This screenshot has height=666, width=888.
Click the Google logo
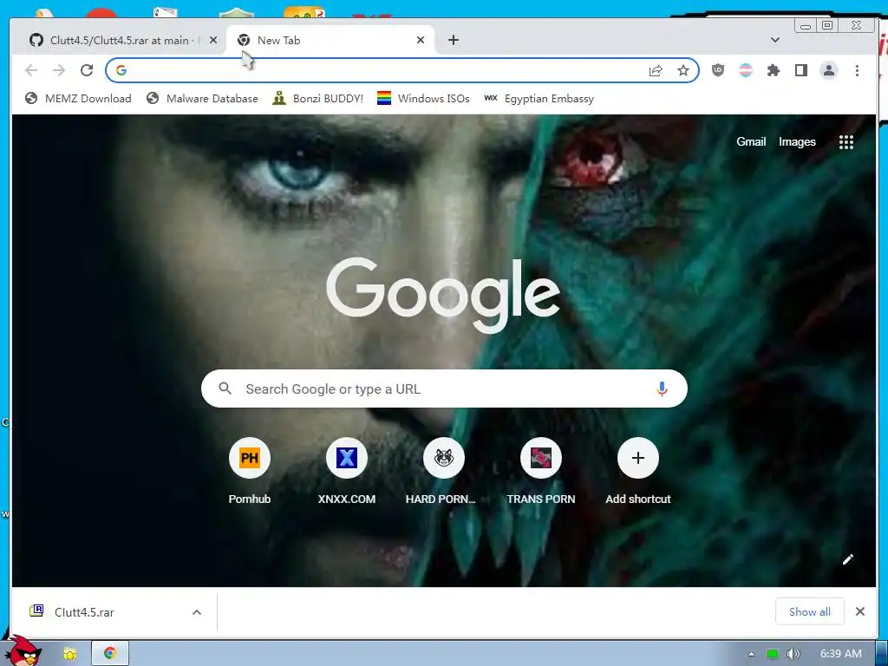click(x=443, y=295)
